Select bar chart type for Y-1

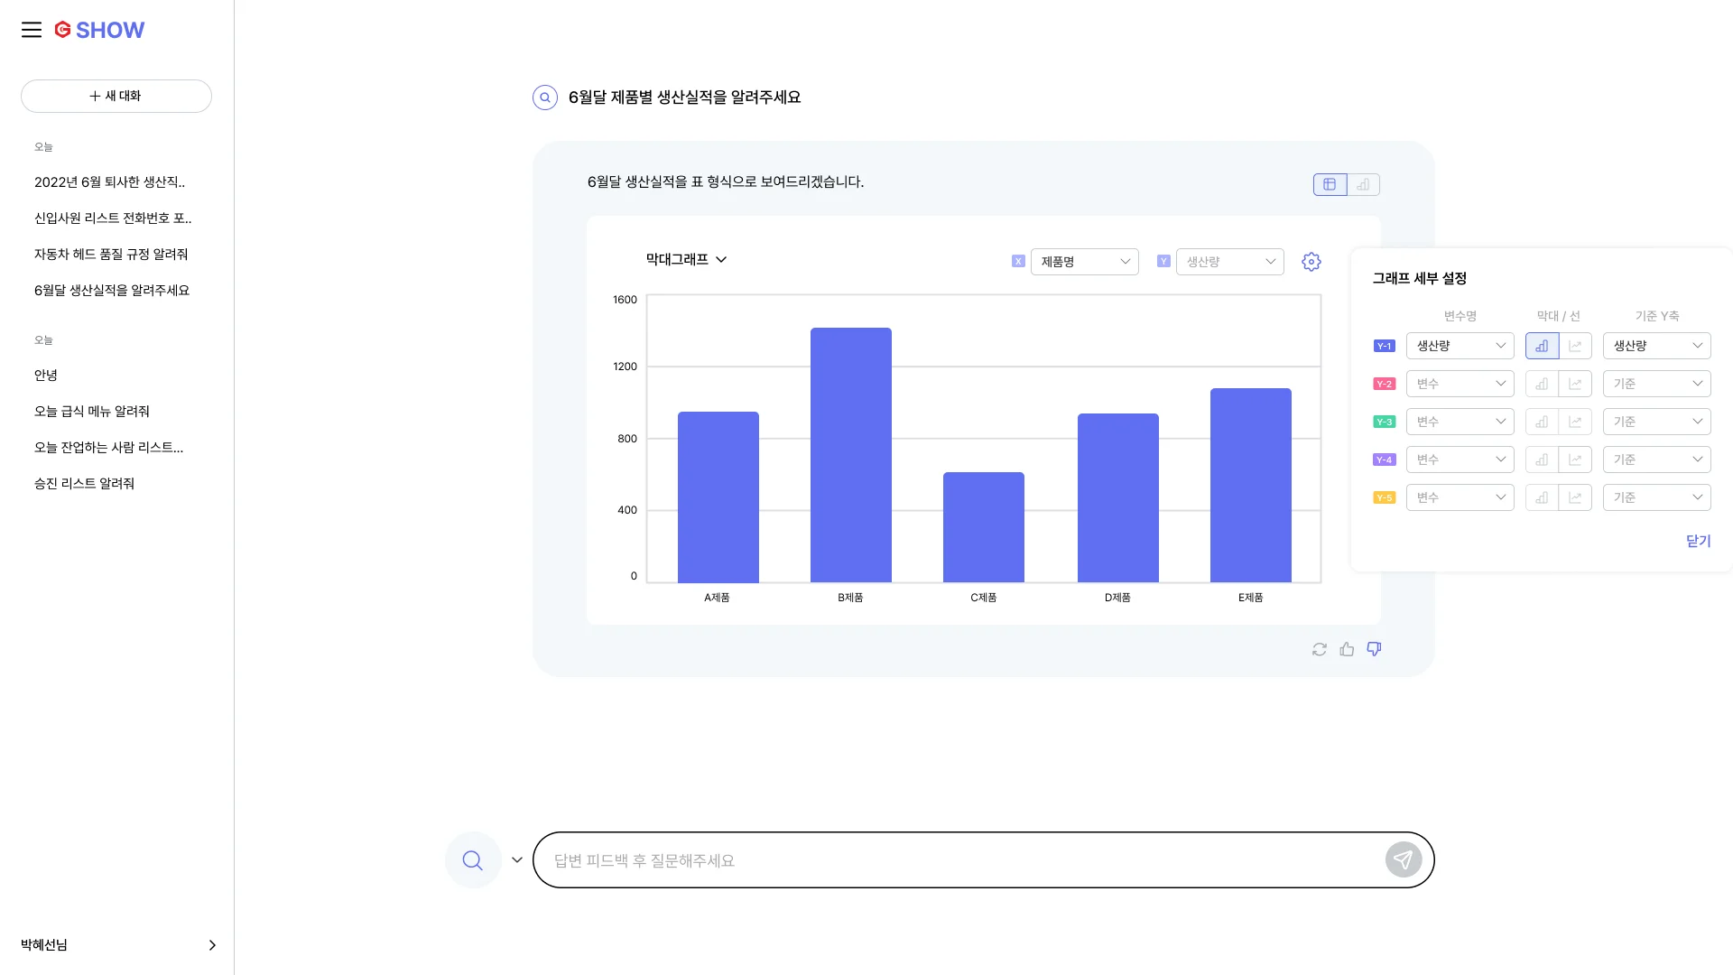click(x=1542, y=346)
